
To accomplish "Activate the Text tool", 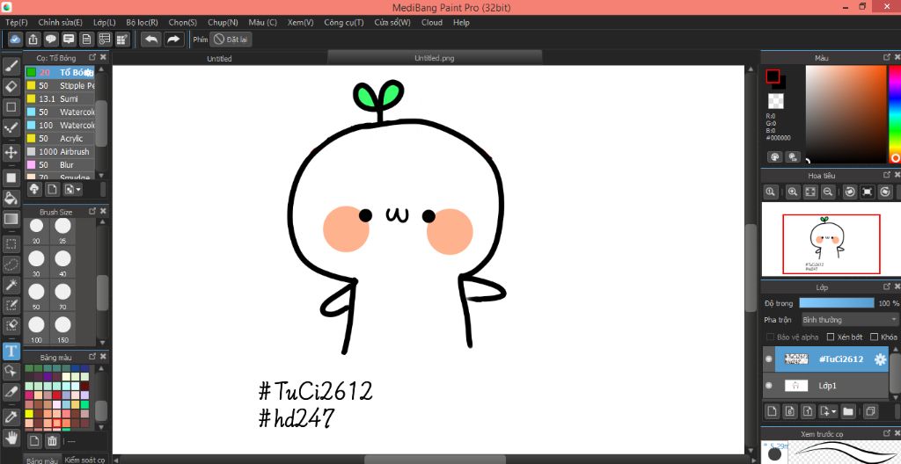I will (x=11, y=351).
